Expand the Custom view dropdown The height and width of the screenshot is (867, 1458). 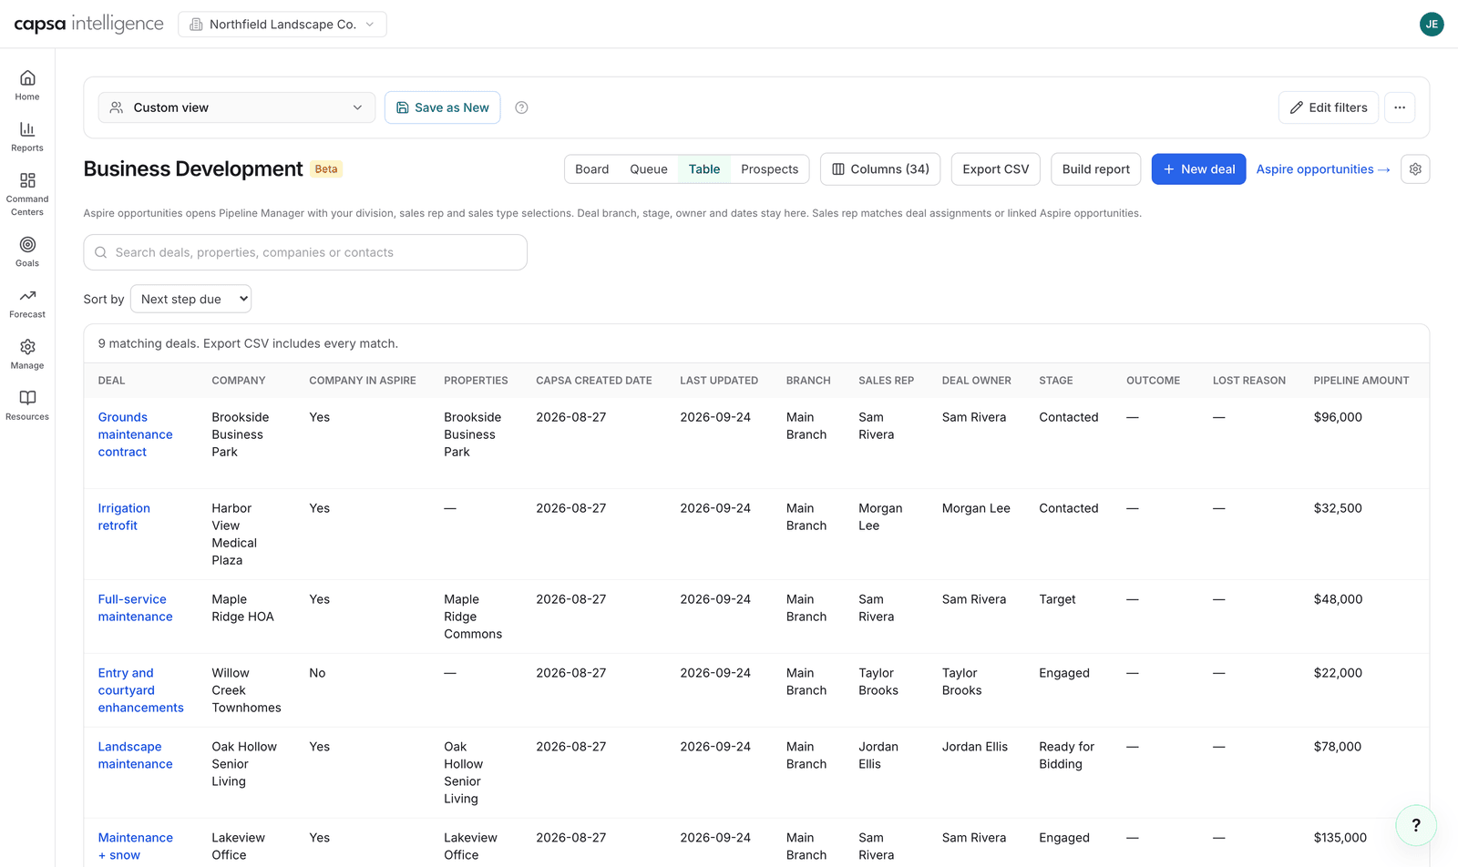237,107
